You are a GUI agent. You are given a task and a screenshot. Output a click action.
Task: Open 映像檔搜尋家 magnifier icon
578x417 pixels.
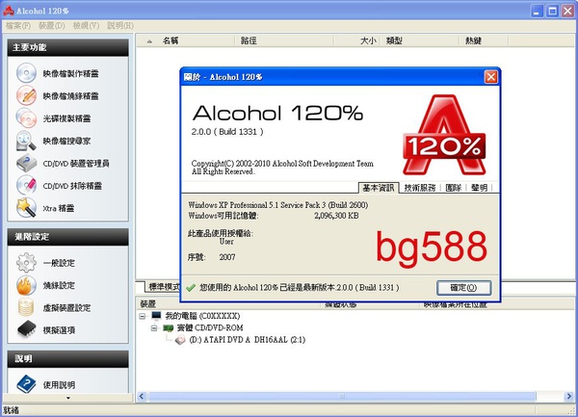coord(26,141)
